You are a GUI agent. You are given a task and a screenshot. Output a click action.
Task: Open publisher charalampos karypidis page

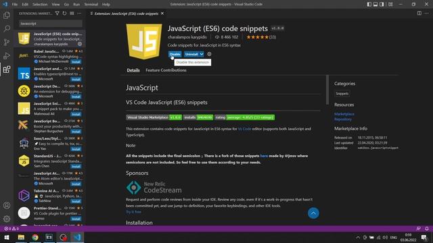point(187,37)
